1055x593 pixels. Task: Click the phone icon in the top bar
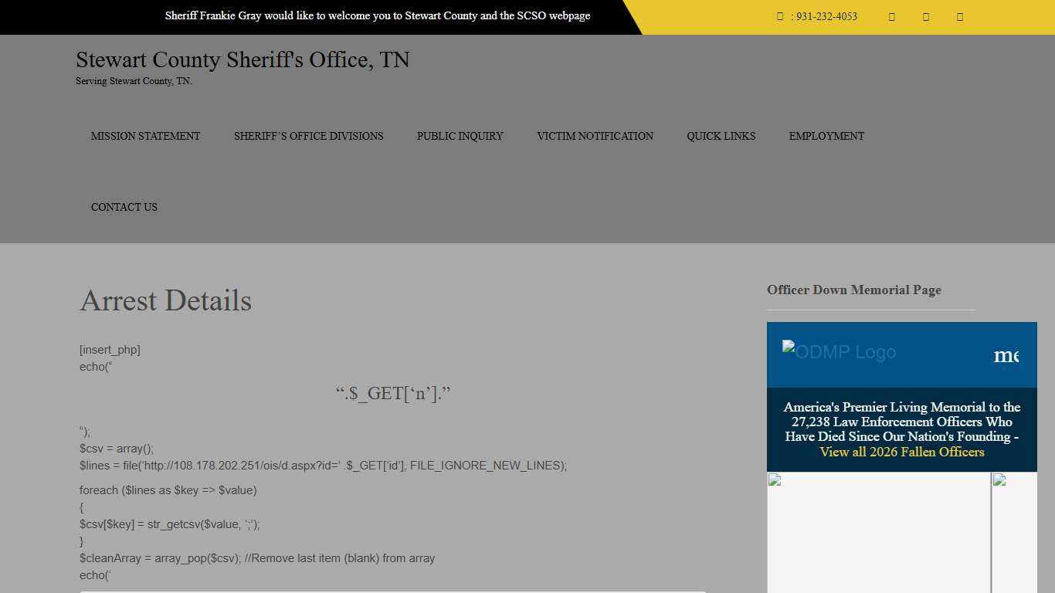click(x=780, y=16)
